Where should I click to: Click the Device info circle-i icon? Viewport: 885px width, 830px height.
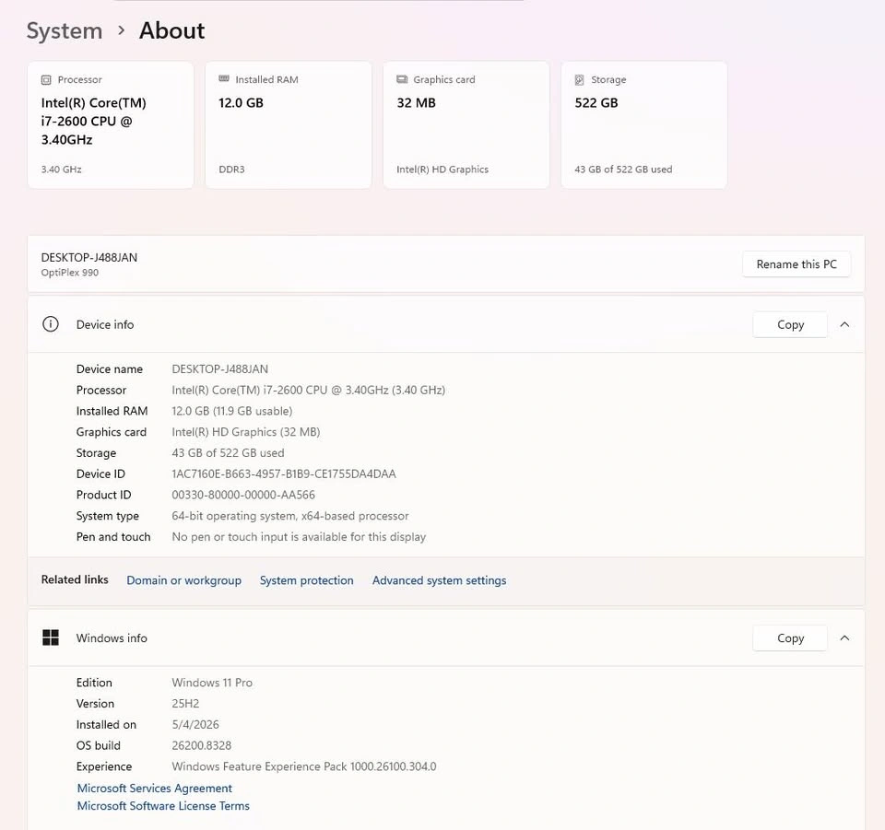click(x=50, y=324)
